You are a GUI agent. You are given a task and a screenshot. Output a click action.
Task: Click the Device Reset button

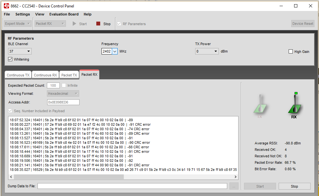coord(303,24)
